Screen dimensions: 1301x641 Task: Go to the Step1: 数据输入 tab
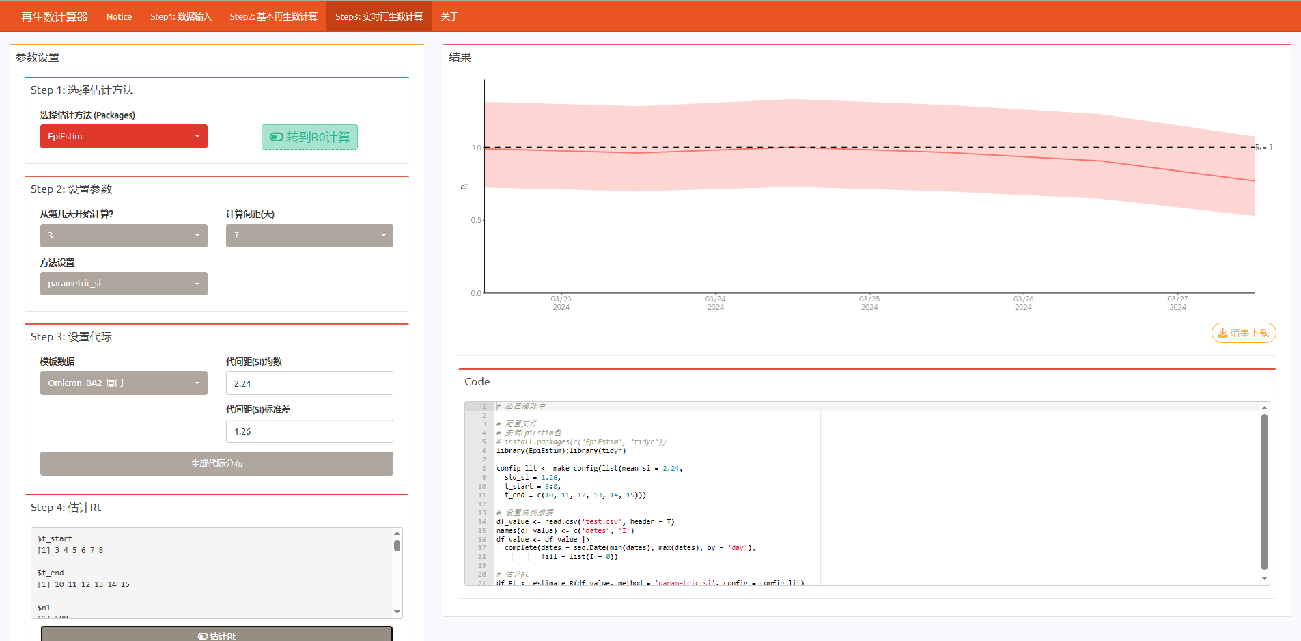pos(181,16)
